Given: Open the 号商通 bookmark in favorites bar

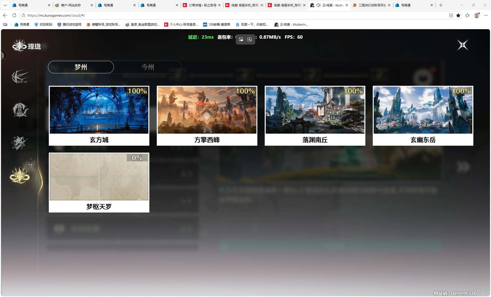Looking at the screenshot, I should click(22, 25).
